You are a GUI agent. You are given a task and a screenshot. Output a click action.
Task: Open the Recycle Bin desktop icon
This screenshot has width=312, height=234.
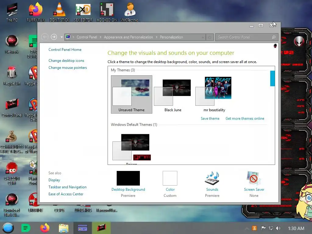(x=12, y=76)
